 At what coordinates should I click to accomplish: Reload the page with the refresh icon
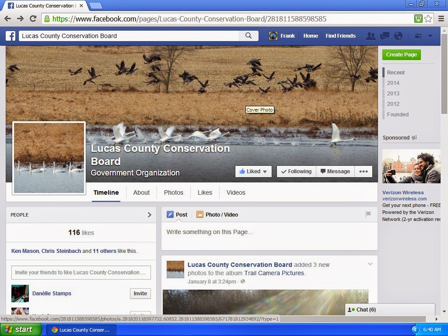pos(33,19)
